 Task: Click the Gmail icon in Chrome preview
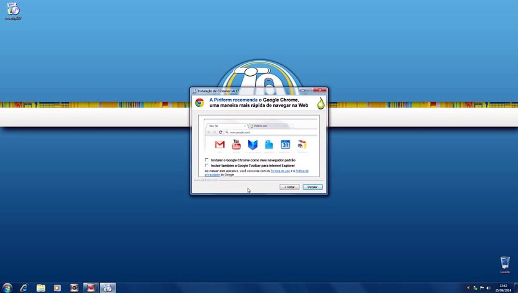220,144
